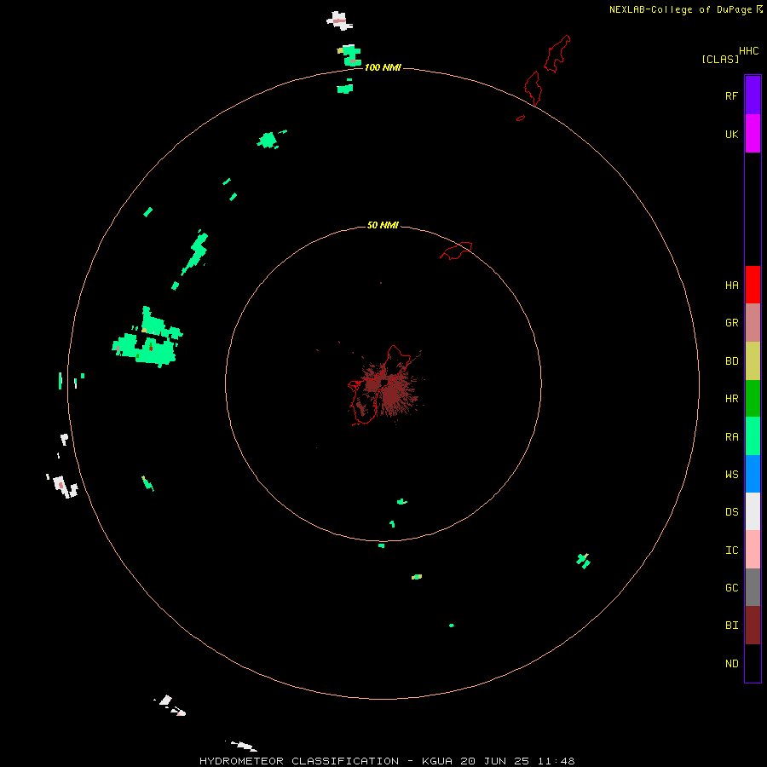Select the BD yellow legend block
This screenshot has height=767, width=767.
coord(753,360)
